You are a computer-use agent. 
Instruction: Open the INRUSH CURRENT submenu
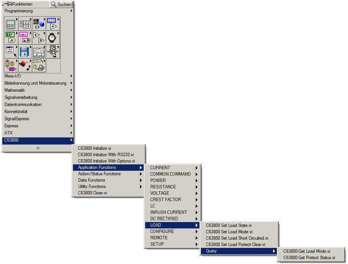click(x=173, y=212)
